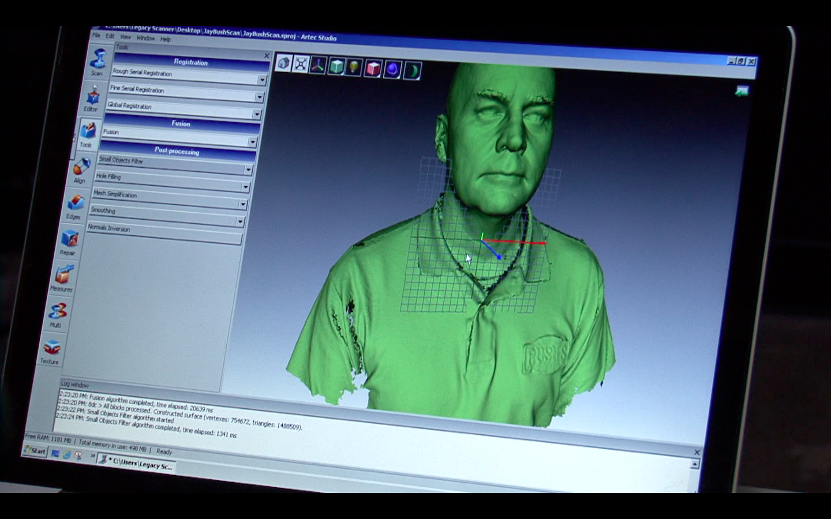Switch to the Editor sidebar tool
The width and height of the screenshot is (831, 519).
pyautogui.click(x=92, y=97)
